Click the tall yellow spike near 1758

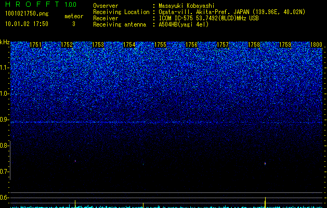click(265, 202)
